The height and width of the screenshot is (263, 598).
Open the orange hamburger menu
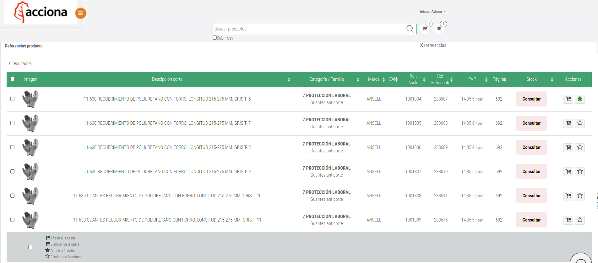pos(80,13)
